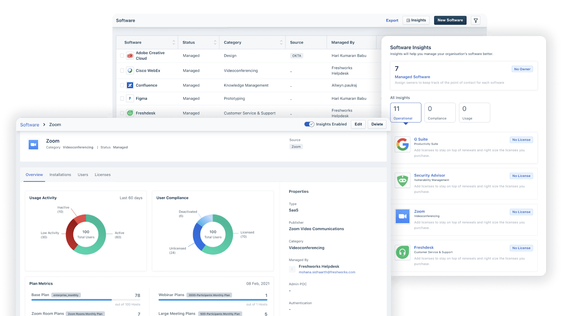Open the Software column sort arrows

click(174, 42)
